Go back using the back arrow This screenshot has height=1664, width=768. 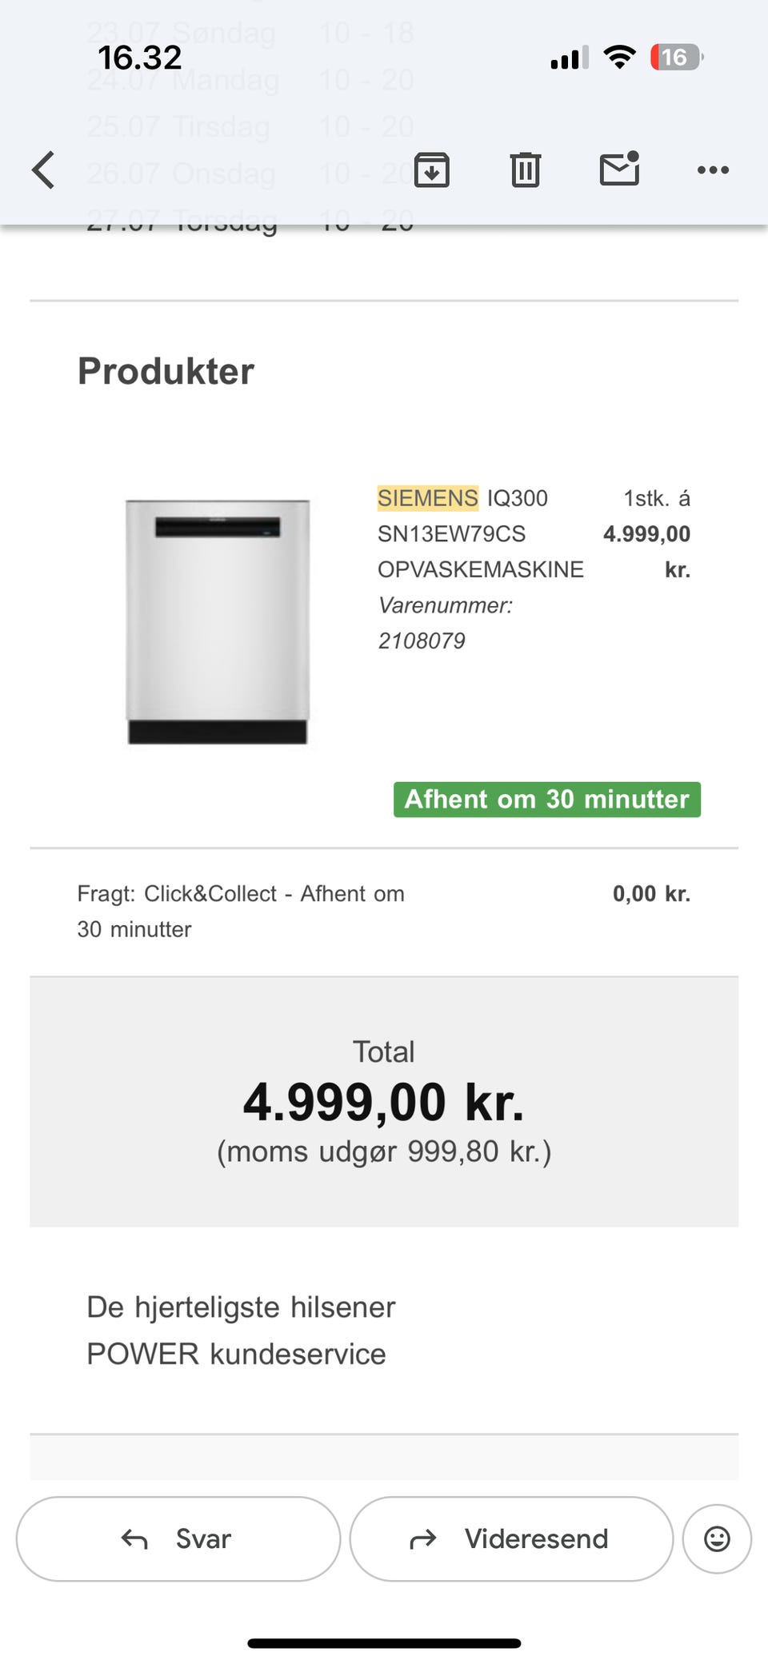[x=43, y=170]
